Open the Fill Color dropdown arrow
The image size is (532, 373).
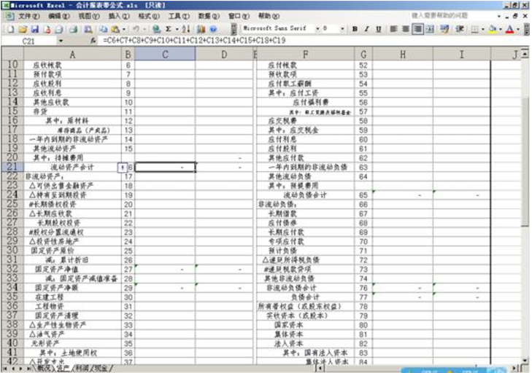click(x=501, y=29)
